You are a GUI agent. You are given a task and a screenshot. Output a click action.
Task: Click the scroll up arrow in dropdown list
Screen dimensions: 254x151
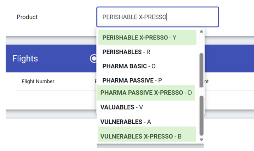click(x=201, y=32)
